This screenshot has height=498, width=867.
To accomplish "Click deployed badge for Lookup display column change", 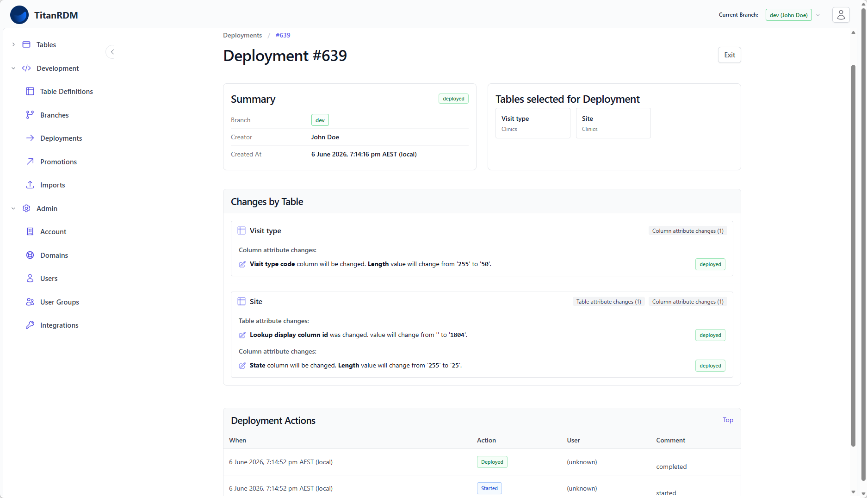I will pyautogui.click(x=710, y=335).
